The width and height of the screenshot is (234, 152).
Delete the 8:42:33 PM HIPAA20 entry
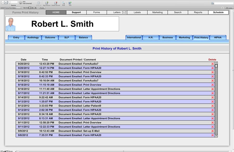[212, 76]
